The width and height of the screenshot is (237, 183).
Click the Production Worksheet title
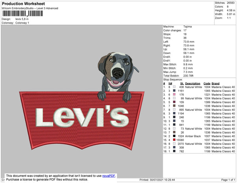coord(23,4)
